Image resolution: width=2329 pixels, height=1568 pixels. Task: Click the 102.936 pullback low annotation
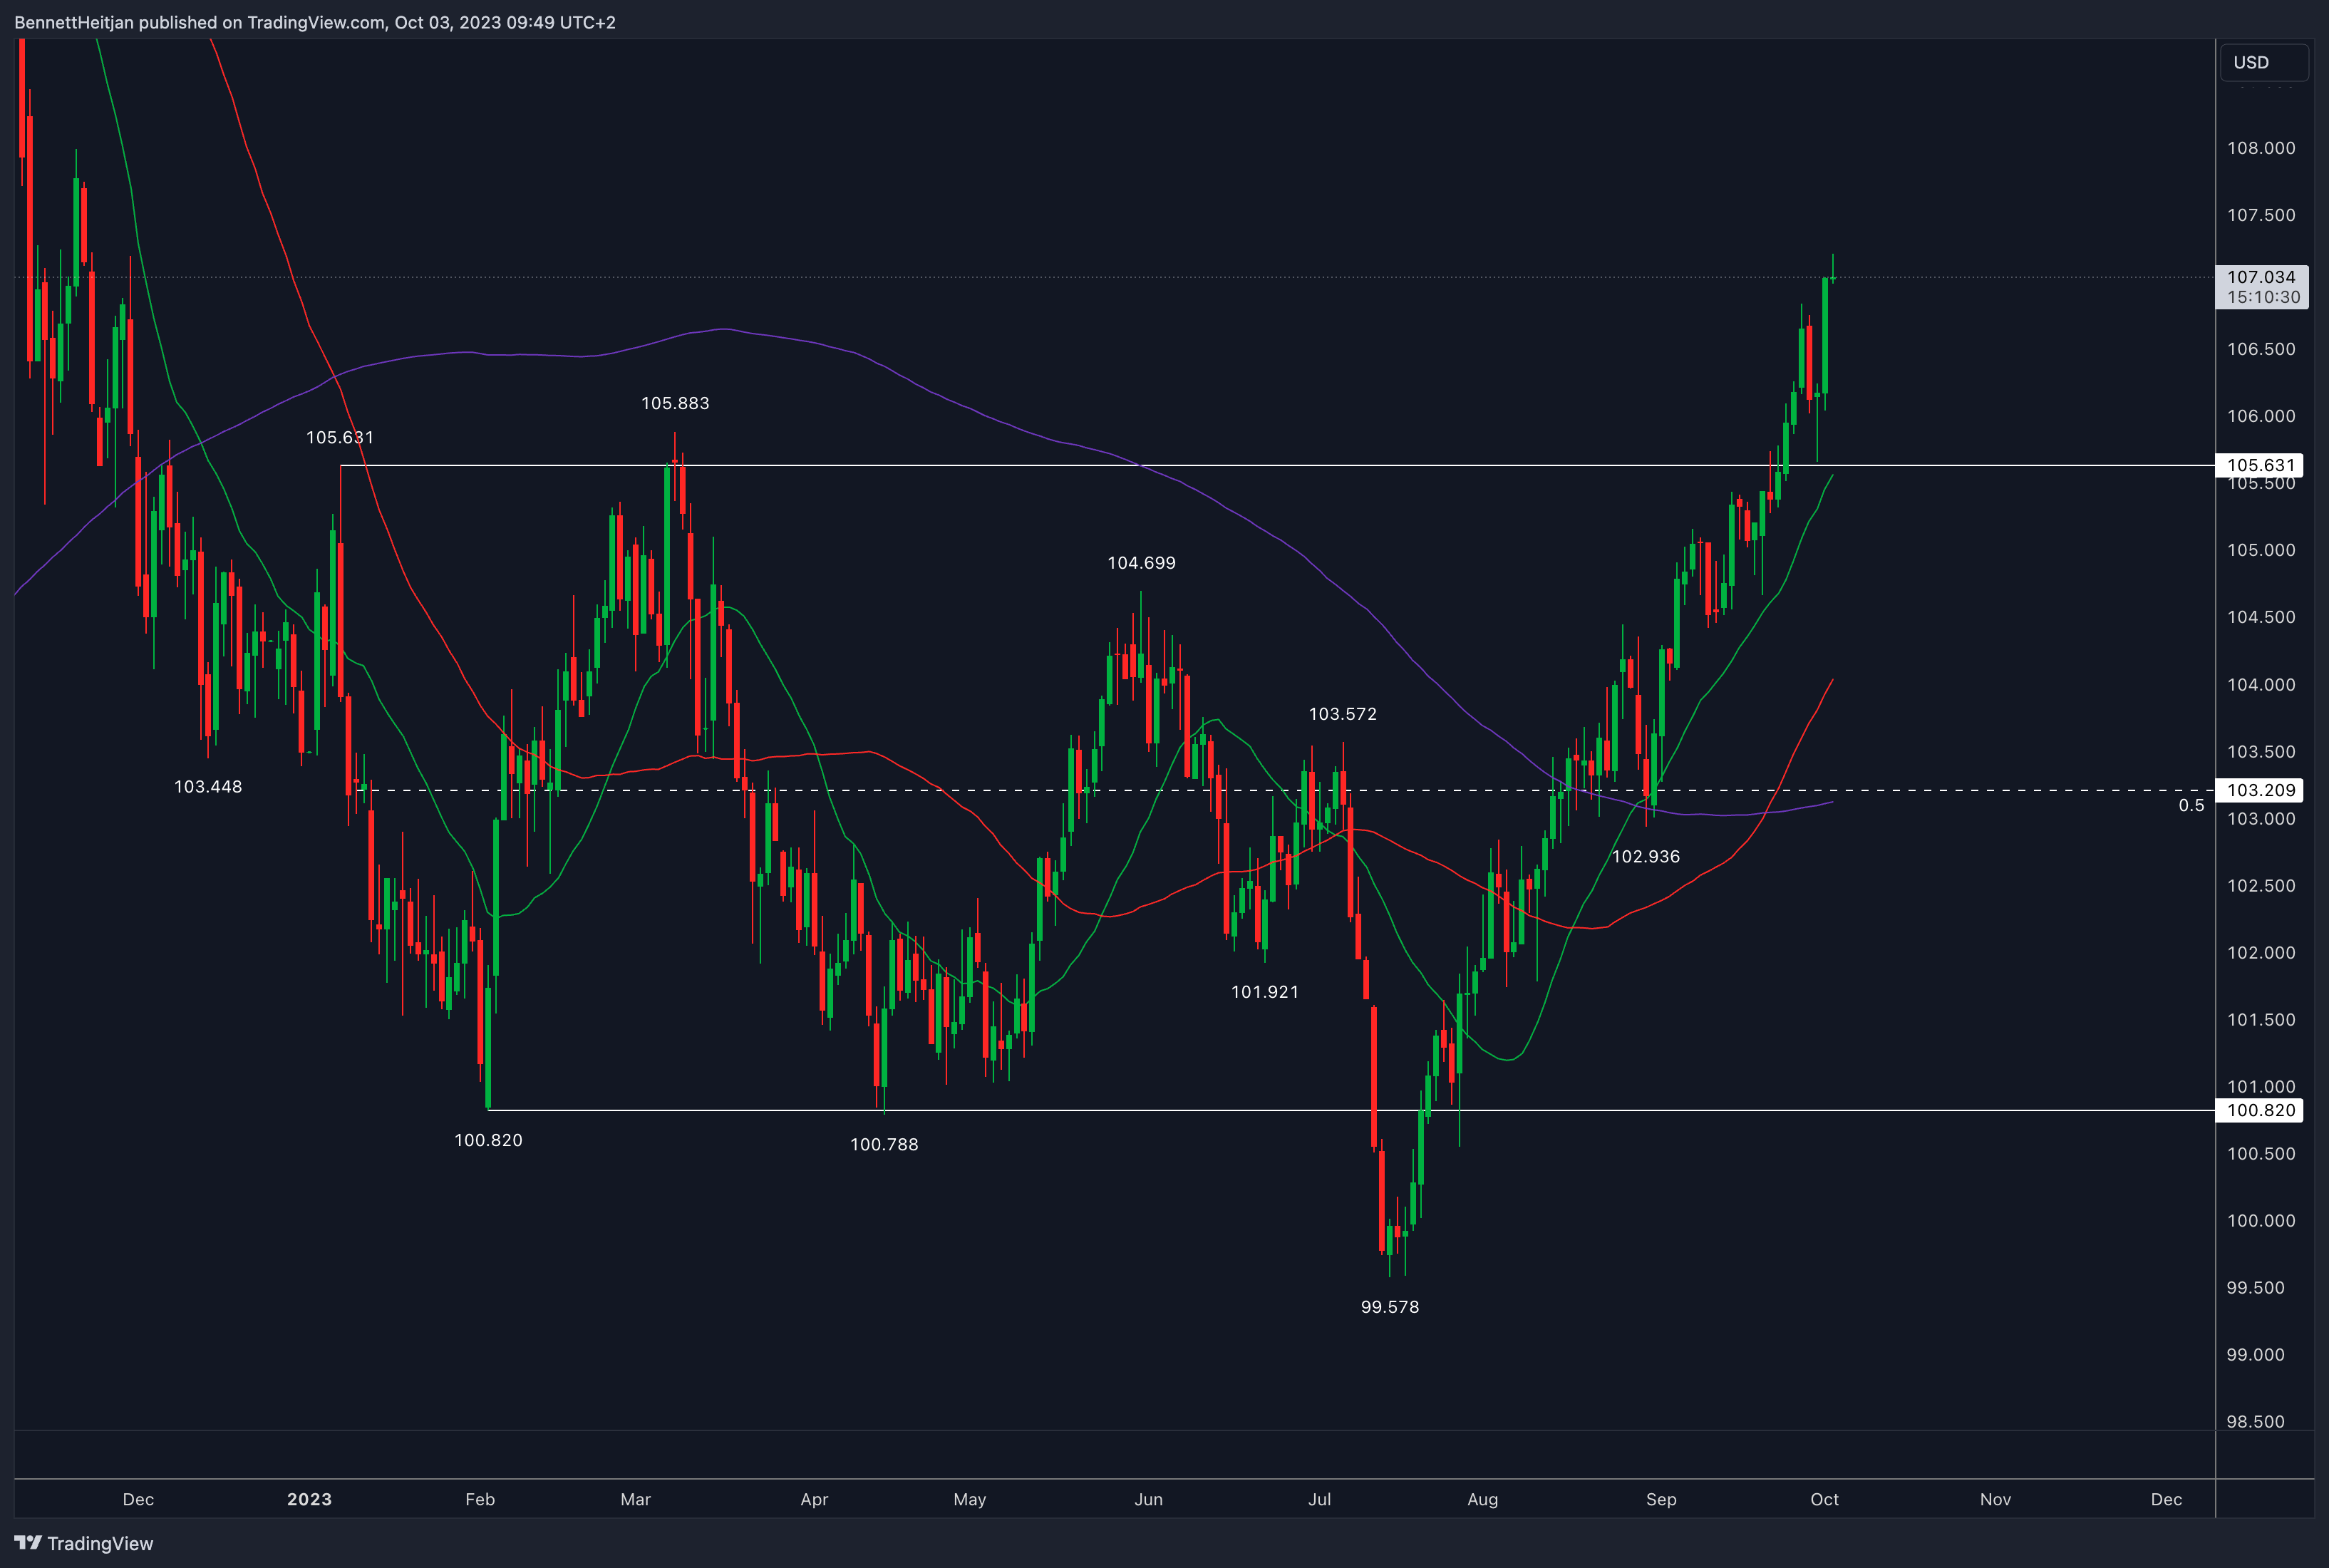[1645, 856]
